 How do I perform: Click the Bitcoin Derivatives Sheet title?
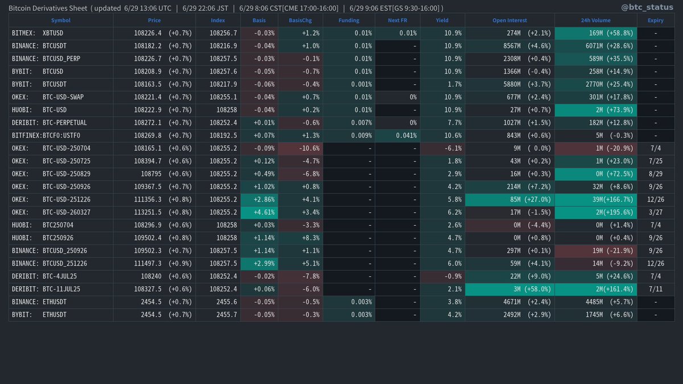(48, 8)
